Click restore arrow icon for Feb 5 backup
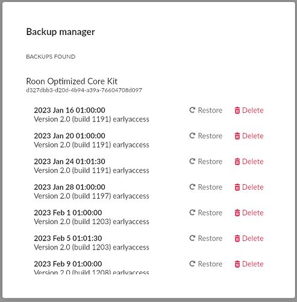The image size is (297, 302). (192, 238)
